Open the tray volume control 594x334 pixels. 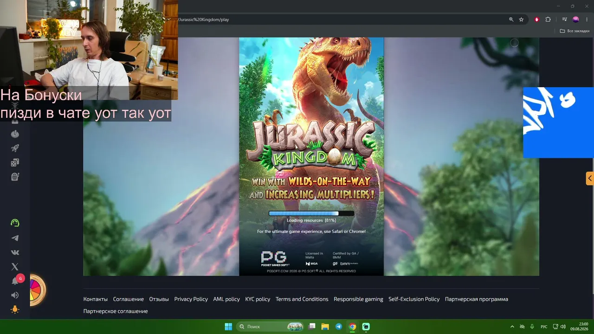pyautogui.click(x=563, y=327)
